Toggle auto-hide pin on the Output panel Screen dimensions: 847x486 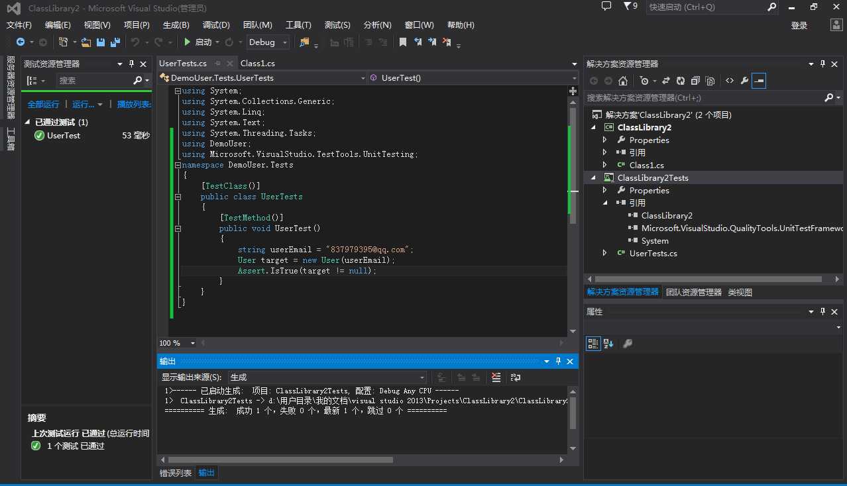558,362
